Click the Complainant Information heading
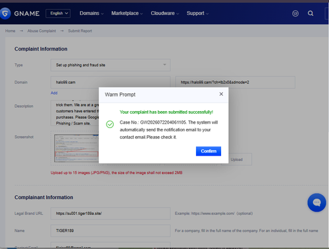The width and height of the screenshot is (329, 249). pos(43,197)
